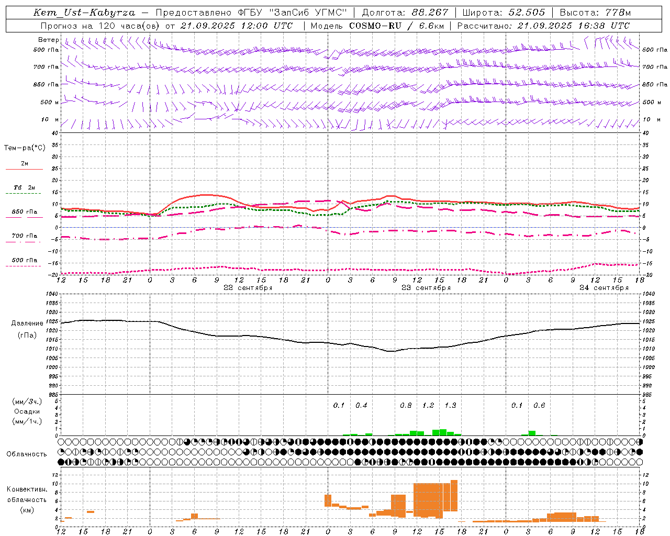Click the Широта: 52.505 value

click(x=504, y=13)
